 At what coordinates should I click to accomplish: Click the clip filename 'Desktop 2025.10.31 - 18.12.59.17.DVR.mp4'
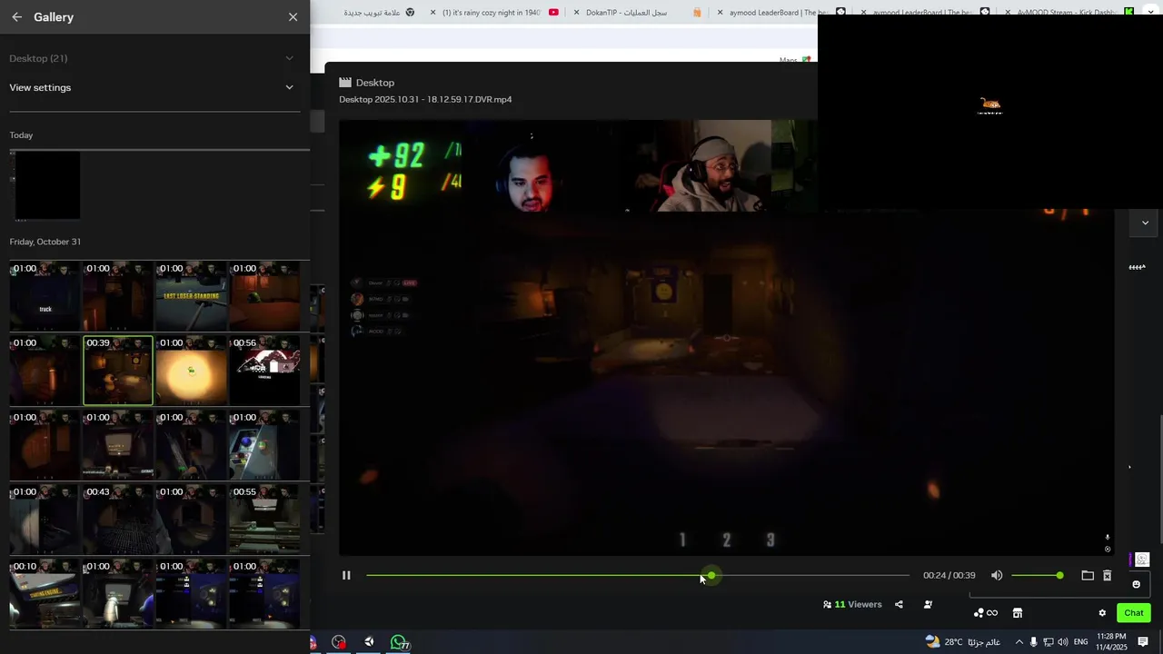[425, 100]
